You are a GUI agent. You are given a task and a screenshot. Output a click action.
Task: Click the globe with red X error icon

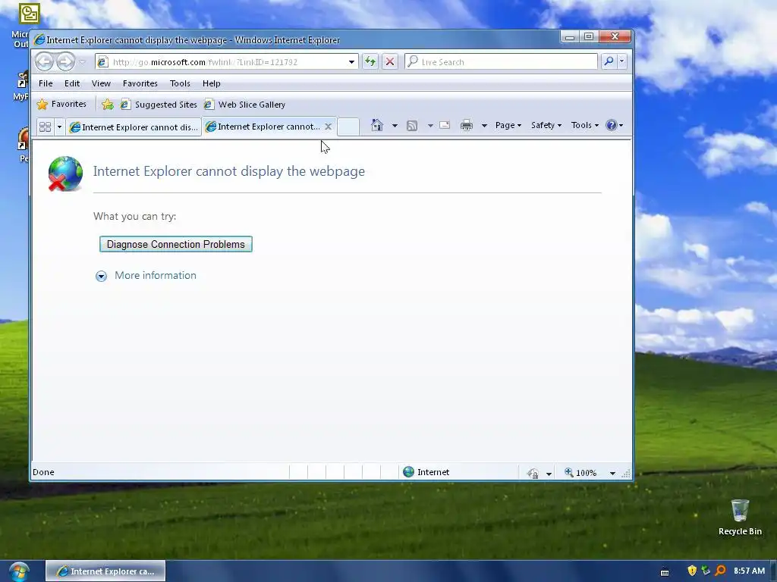click(x=65, y=174)
